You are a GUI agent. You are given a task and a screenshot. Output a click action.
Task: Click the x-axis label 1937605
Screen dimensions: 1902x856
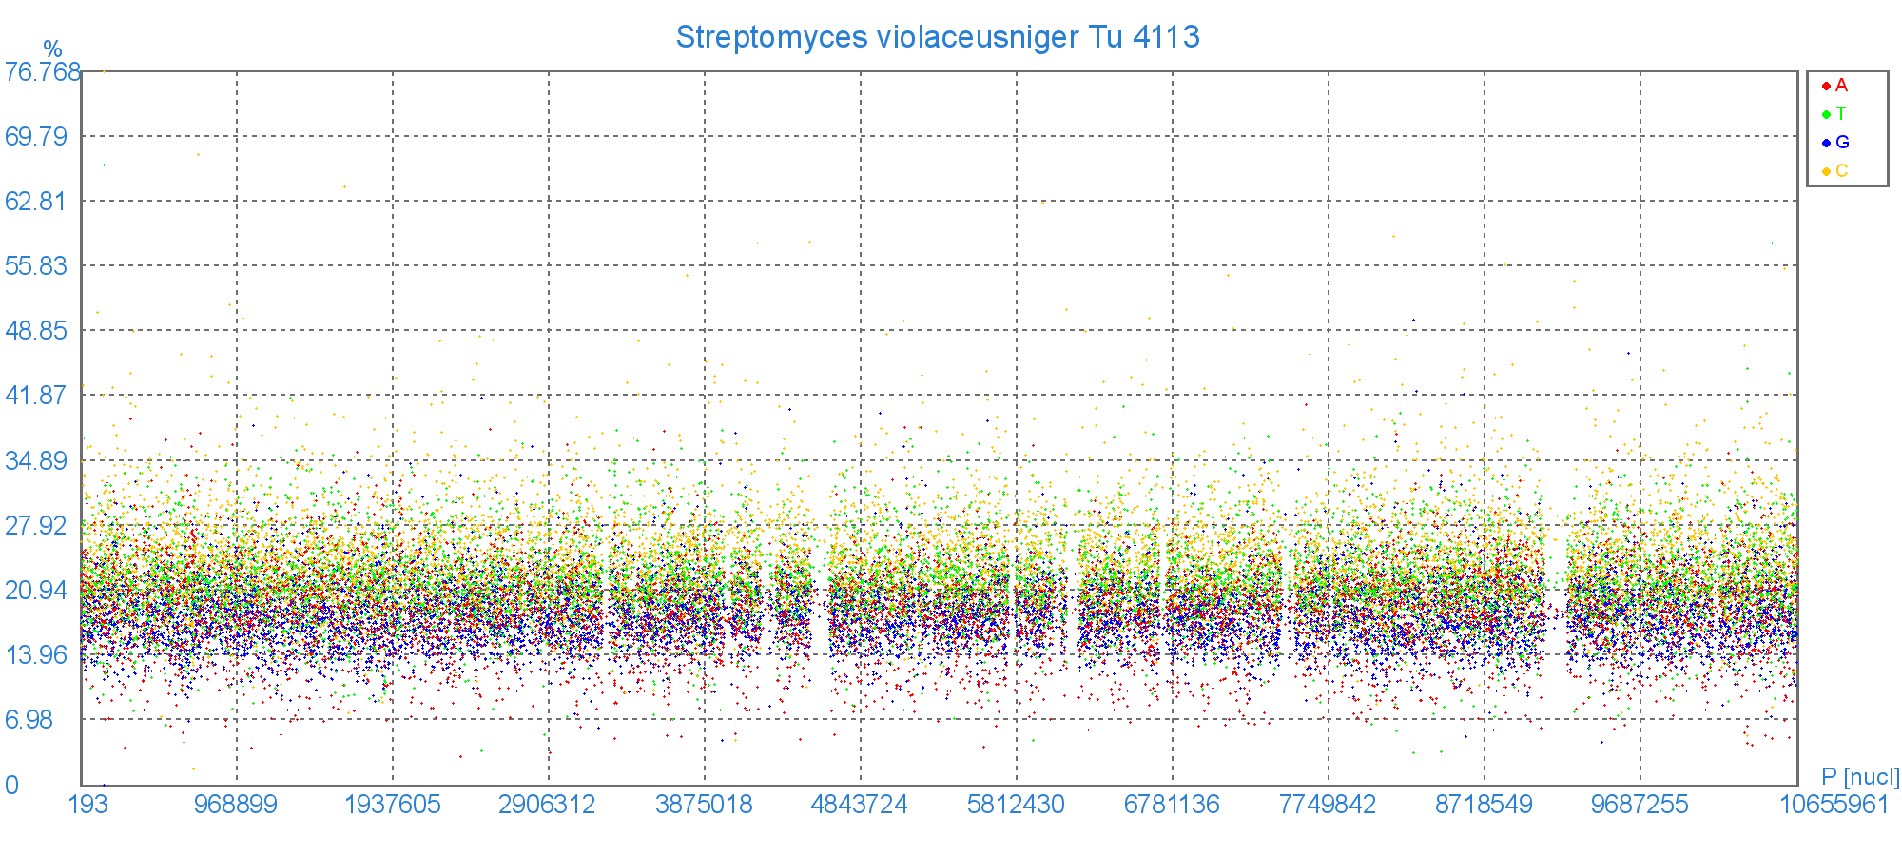(x=393, y=805)
